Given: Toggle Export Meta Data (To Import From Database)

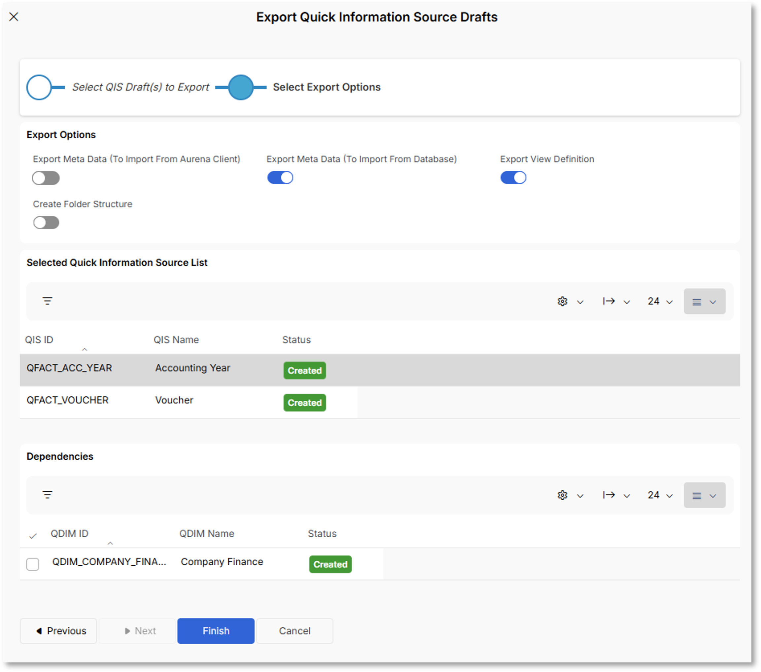Looking at the screenshot, I should pyautogui.click(x=280, y=178).
